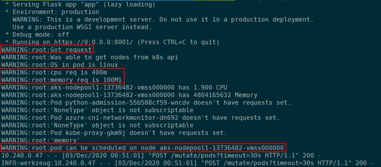
Task: Click 'Use a production WSGI server instead' line
Action: [82, 27]
